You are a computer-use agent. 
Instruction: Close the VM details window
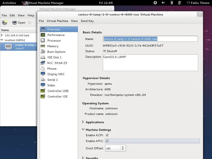[x=200, y=14]
